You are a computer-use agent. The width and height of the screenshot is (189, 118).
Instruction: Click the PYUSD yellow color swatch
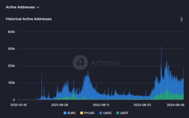[x=82, y=113]
